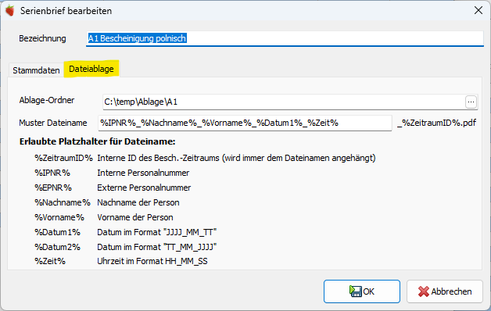Switch to the Stammdaten tab

36,70
